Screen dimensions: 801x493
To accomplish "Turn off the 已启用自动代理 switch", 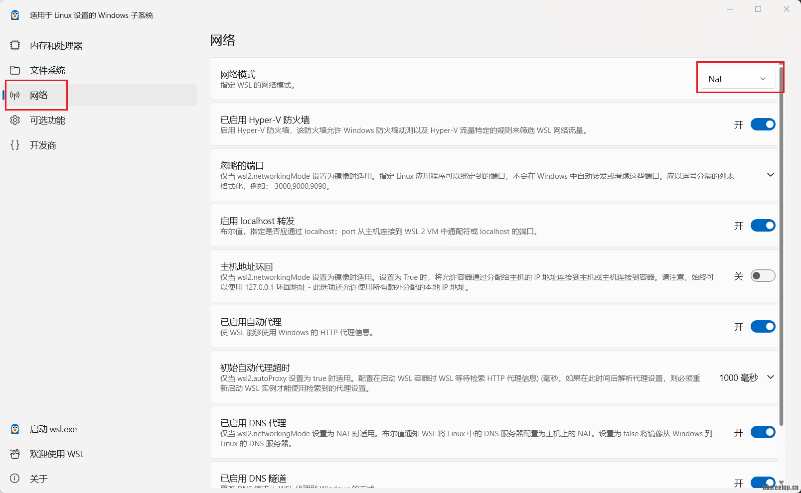I will (x=763, y=327).
